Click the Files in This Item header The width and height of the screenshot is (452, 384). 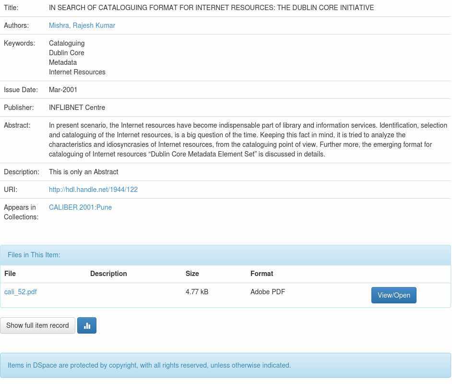point(34,255)
